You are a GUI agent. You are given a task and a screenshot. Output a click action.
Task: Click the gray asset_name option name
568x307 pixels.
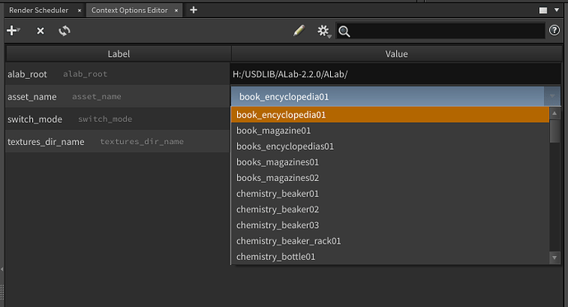pos(96,96)
